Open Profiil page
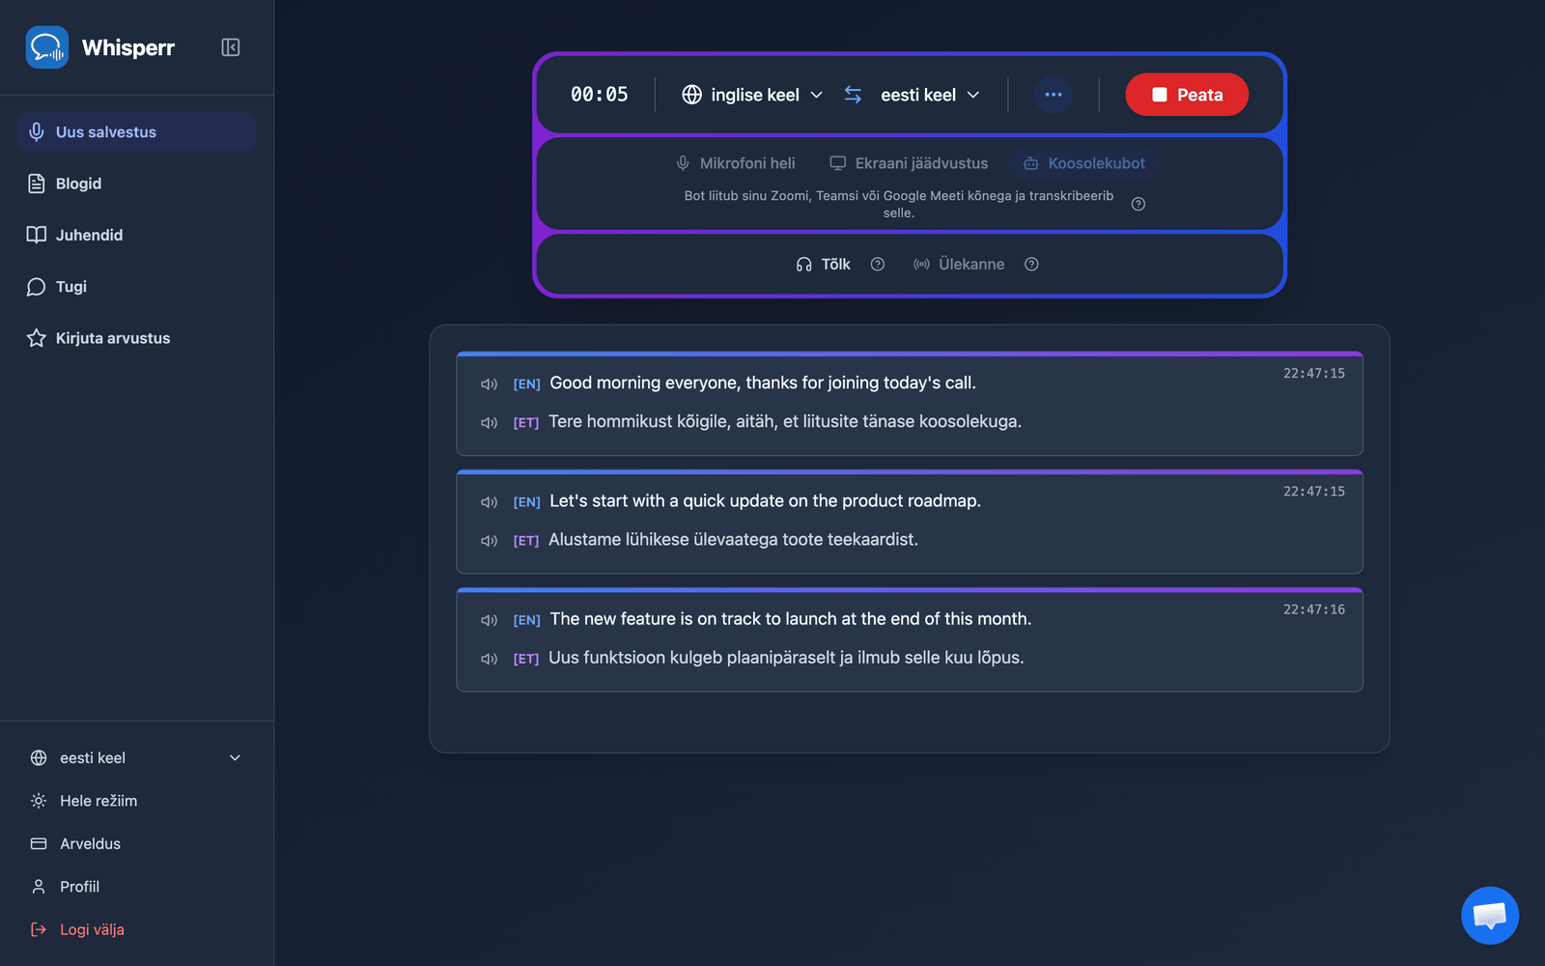Image resolution: width=1545 pixels, height=966 pixels. [136, 887]
